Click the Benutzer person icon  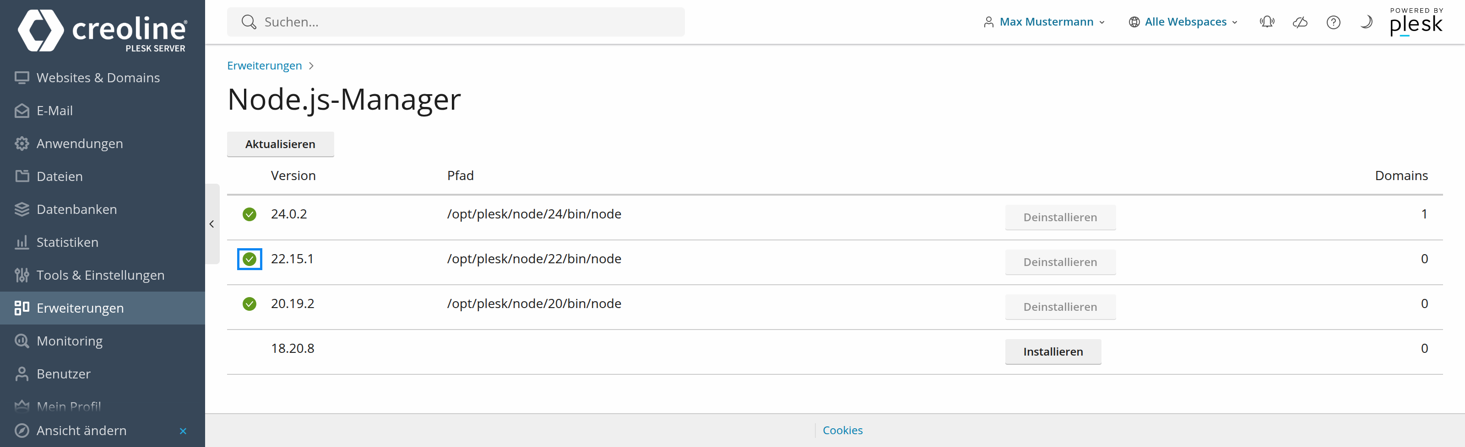tap(22, 374)
